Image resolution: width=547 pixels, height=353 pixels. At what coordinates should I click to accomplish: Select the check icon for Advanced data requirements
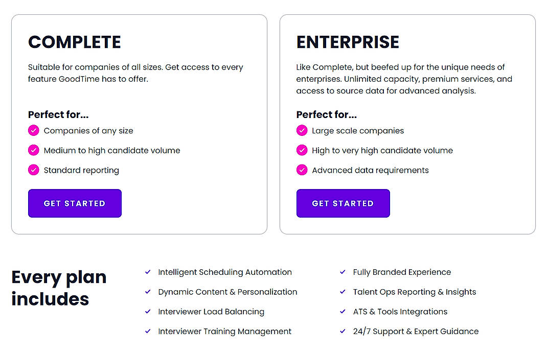(302, 170)
